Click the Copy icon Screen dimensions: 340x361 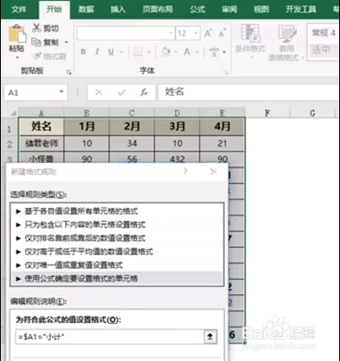[36, 42]
